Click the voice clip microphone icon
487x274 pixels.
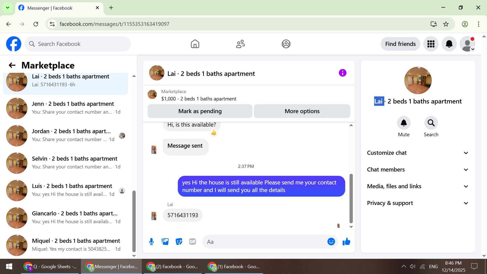[x=151, y=242]
